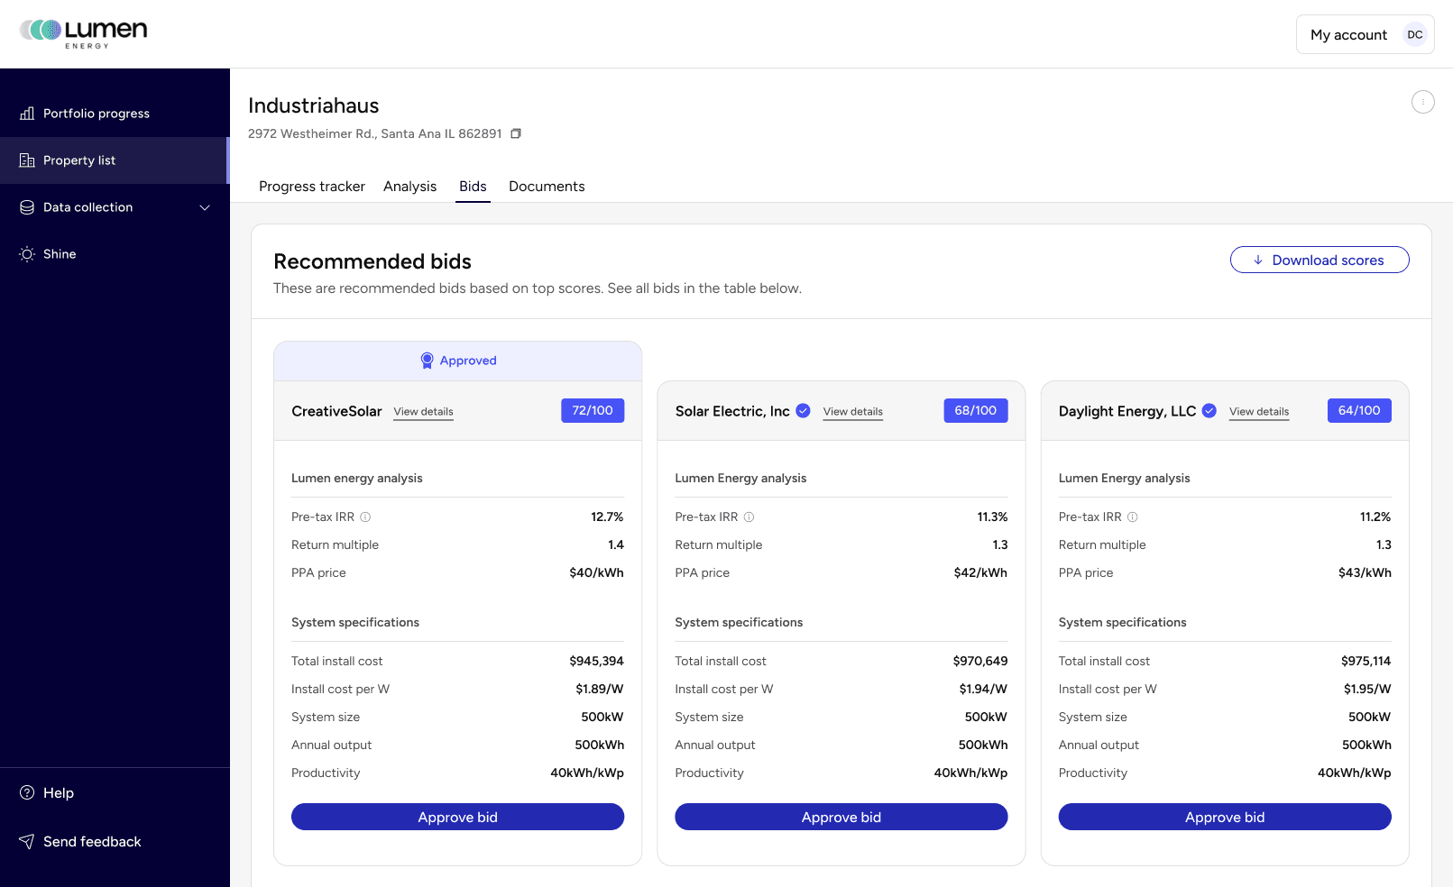
Task: Copy the property address using the copy icon
Action: [515, 133]
